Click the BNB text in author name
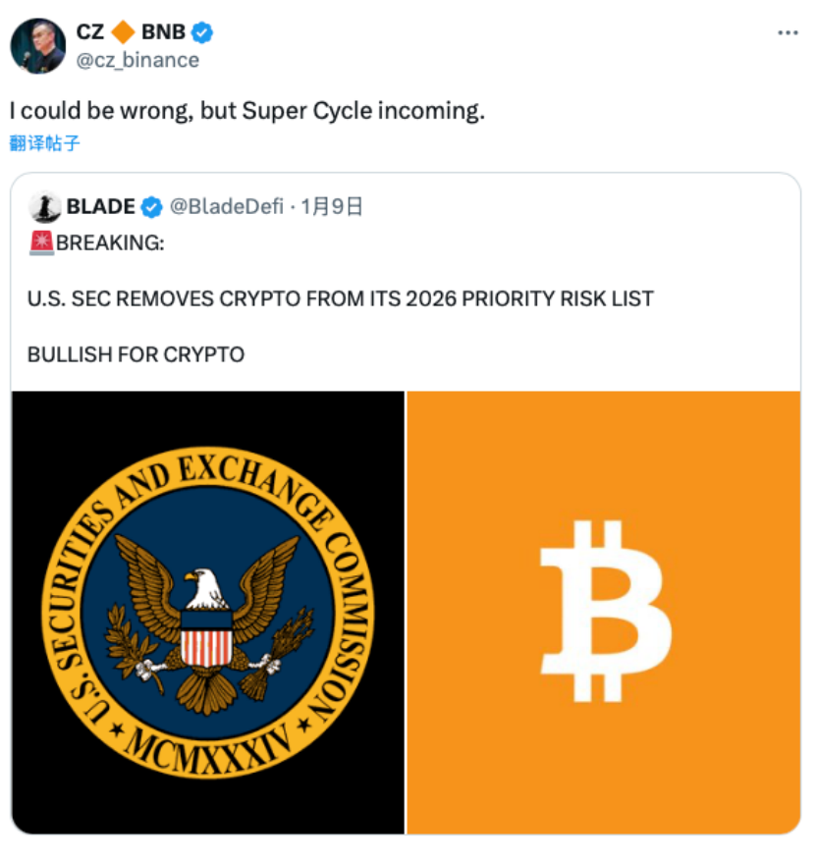 pyautogui.click(x=162, y=32)
